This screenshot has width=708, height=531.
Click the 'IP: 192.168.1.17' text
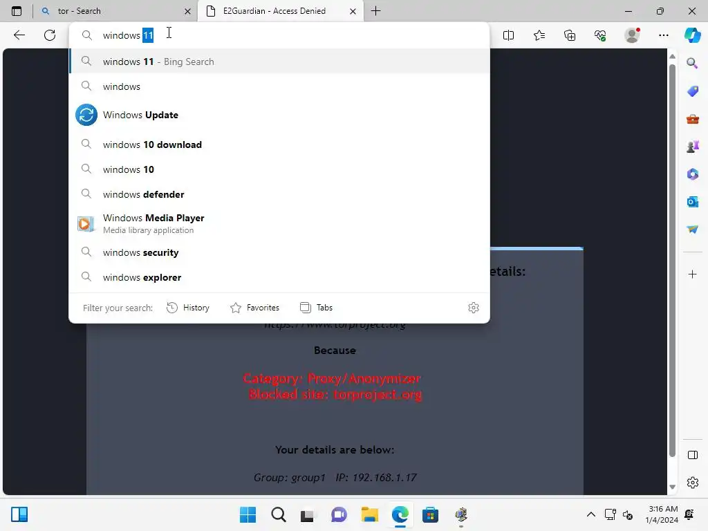(x=375, y=477)
